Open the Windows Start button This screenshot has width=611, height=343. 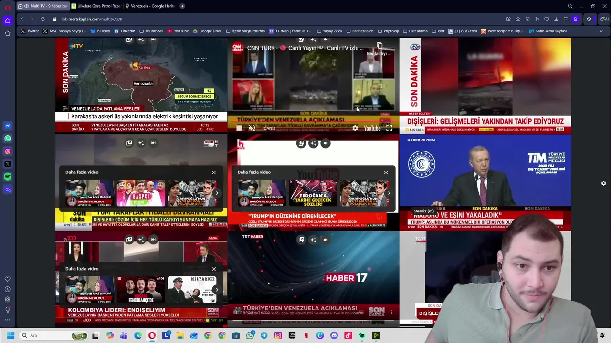pyautogui.click(x=11, y=335)
